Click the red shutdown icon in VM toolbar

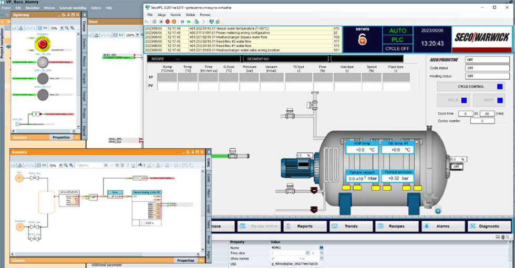(168, 22)
